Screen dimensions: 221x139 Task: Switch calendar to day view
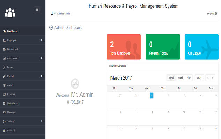pyautogui.click(x=189, y=78)
